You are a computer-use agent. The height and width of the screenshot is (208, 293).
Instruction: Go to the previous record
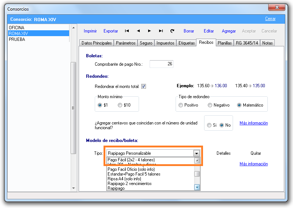coord(138,31)
